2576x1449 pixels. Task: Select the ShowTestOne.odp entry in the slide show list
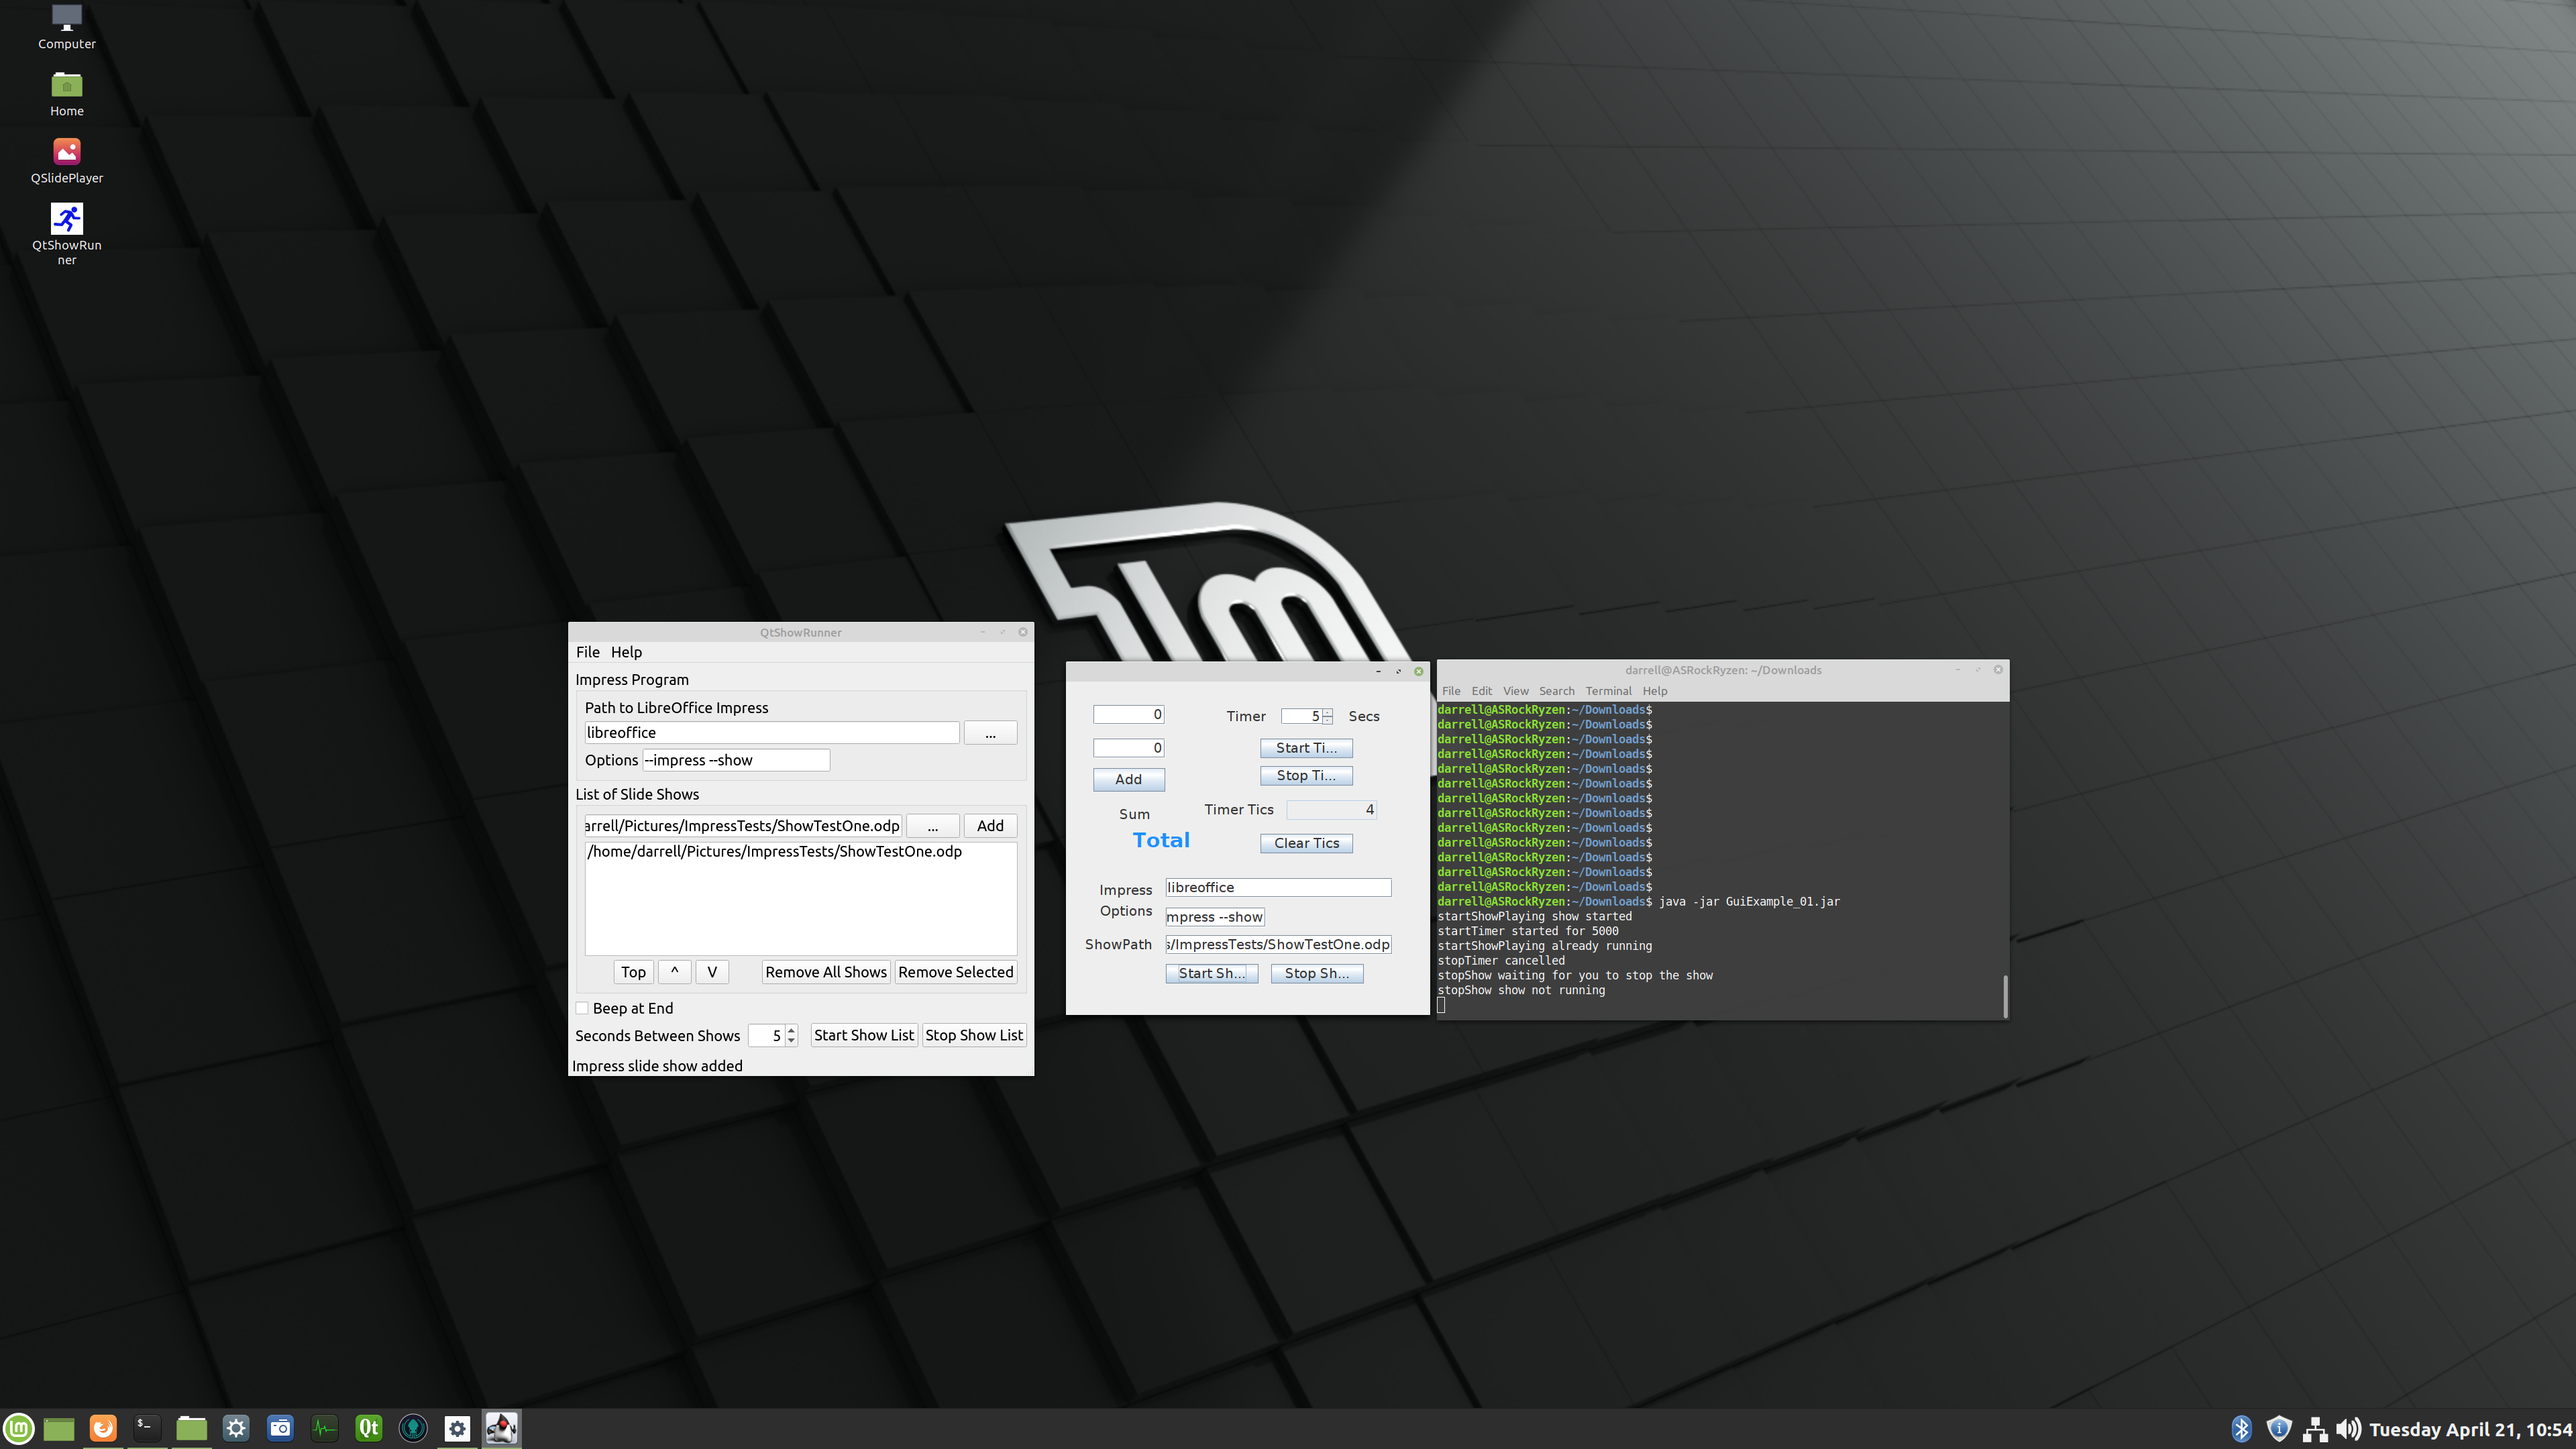pos(774,852)
